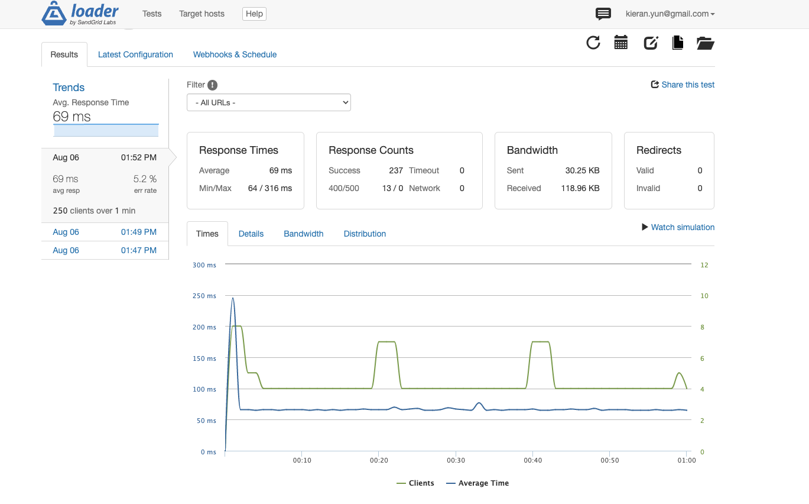Image resolution: width=809 pixels, height=504 pixels.
Task: Click the 13 / 0 400/500 count
Action: pyautogui.click(x=392, y=188)
